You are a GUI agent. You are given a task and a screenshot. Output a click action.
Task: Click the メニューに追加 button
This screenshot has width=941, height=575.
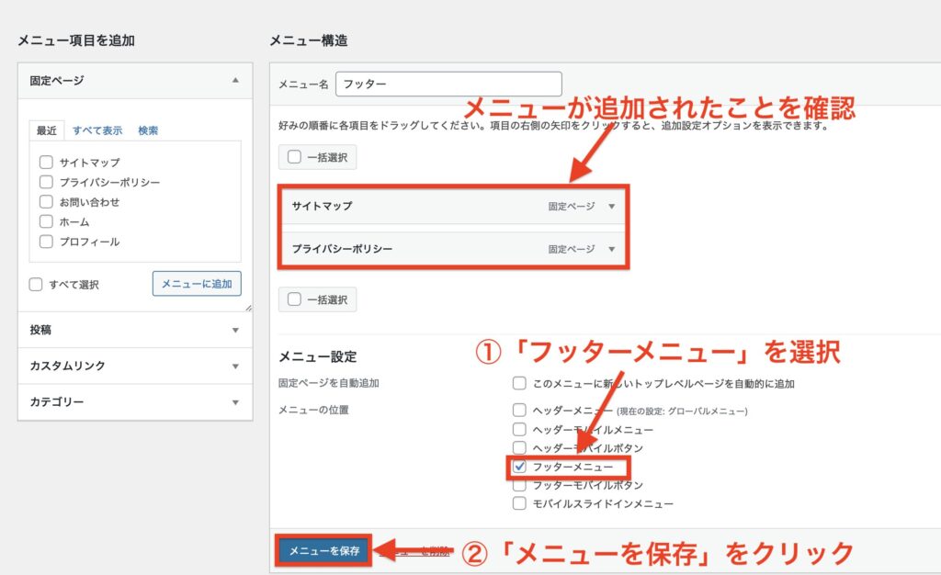click(x=197, y=284)
